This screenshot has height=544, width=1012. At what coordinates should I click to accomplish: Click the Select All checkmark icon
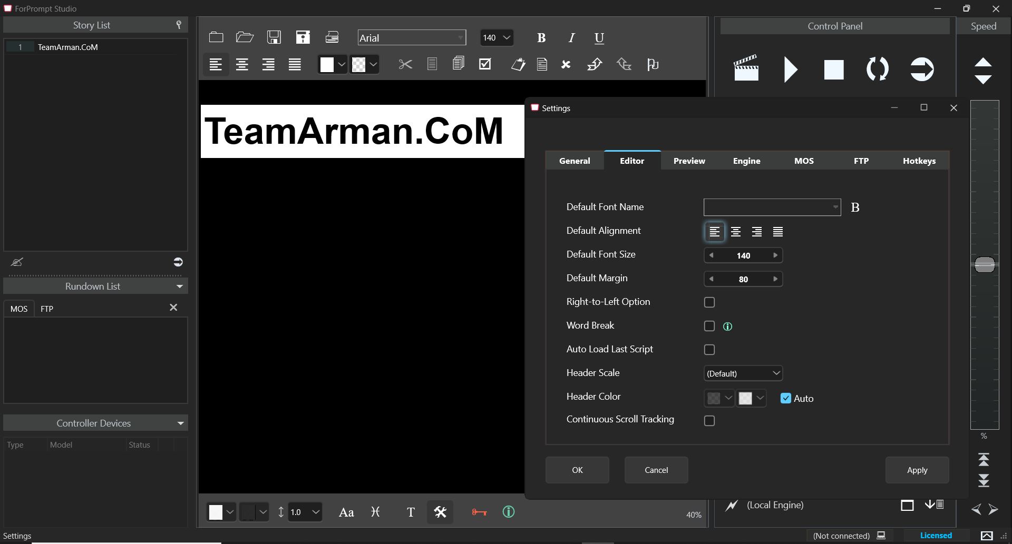coord(485,64)
